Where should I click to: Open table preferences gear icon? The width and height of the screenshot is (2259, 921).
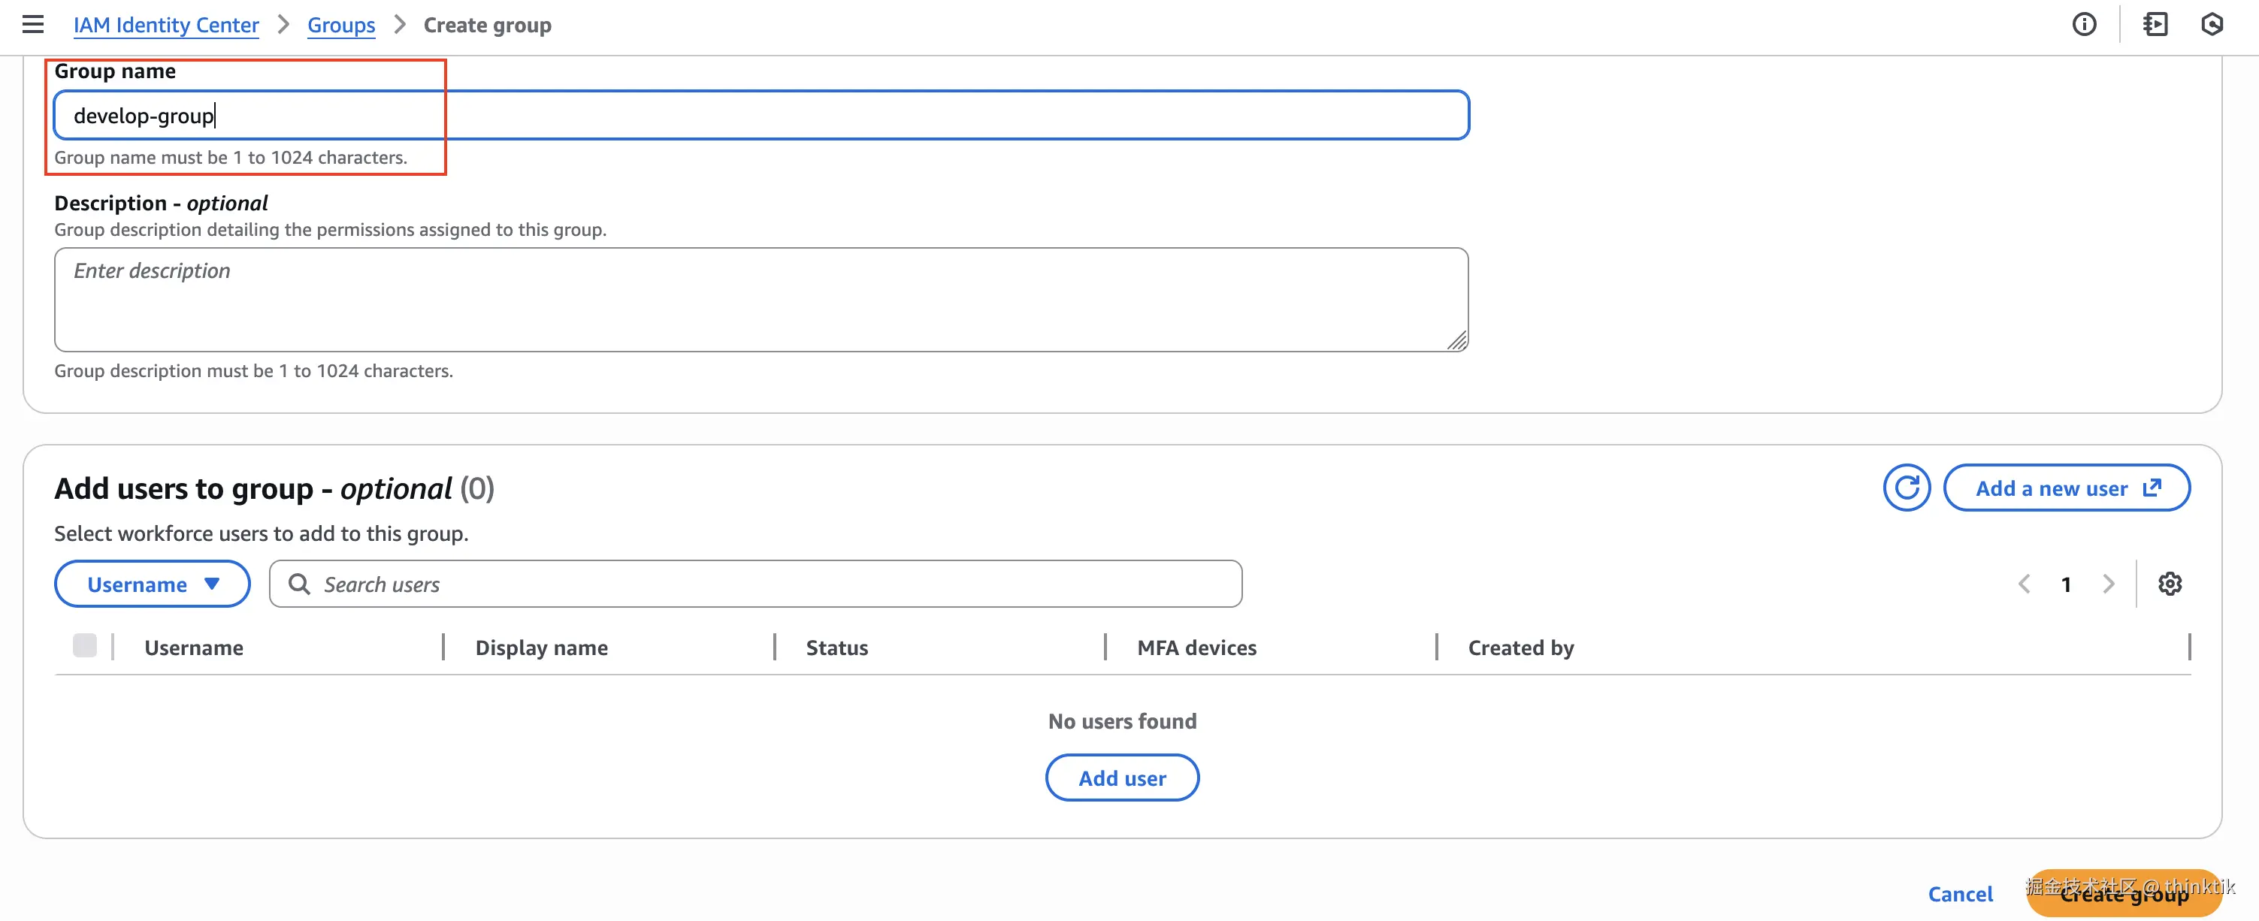pos(2170,584)
